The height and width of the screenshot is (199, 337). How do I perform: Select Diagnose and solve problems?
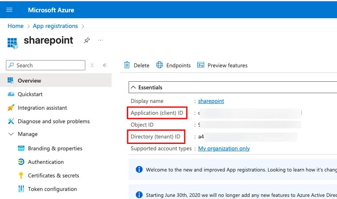coord(53,121)
